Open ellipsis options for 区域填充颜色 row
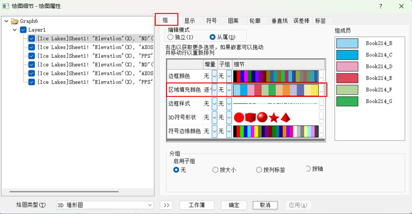Screen dimensions: 412x214 321,90
